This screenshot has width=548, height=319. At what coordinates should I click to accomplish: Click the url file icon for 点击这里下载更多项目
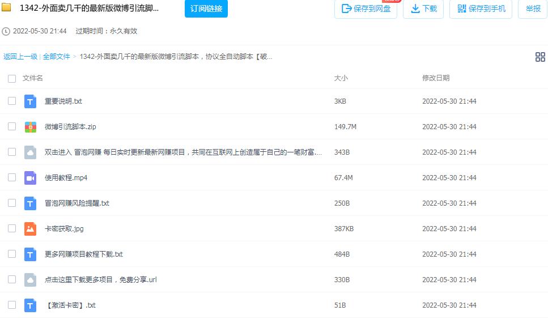coord(31,280)
